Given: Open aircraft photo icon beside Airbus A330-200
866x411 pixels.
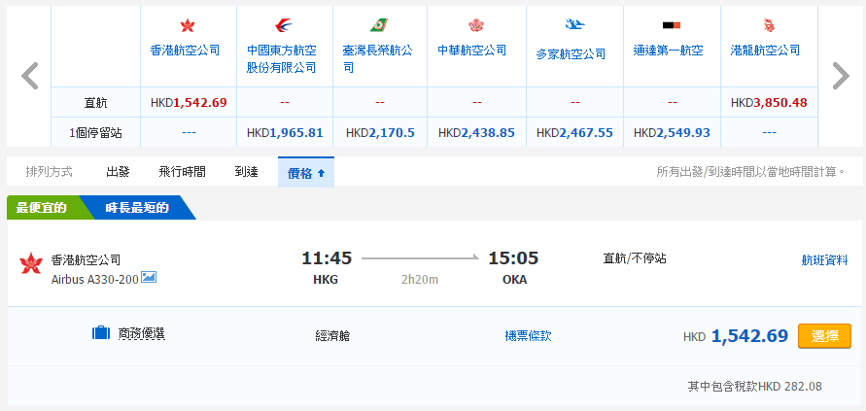Looking at the screenshot, I should tap(149, 278).
